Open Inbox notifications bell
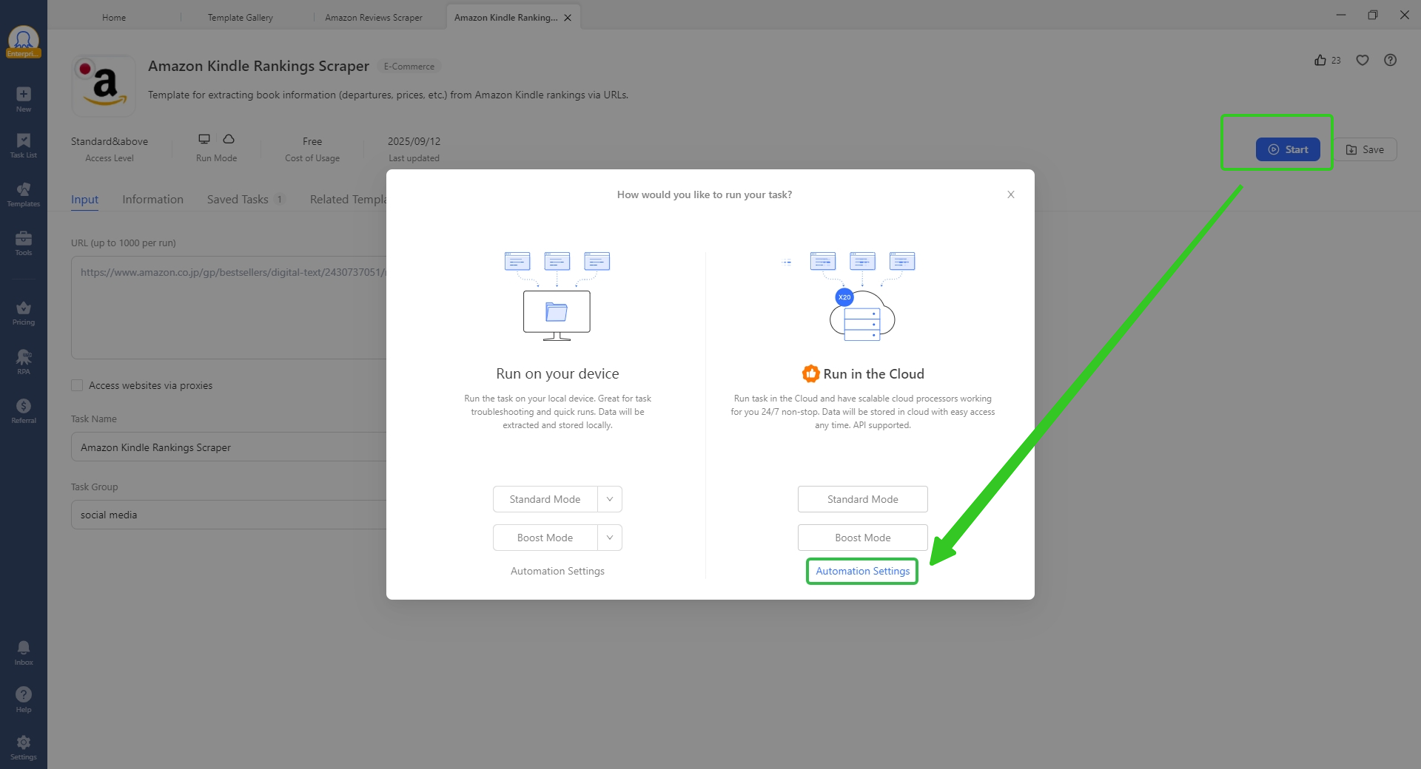The height and width of the screenshot is (769, 1421). [x=24, y=652]
